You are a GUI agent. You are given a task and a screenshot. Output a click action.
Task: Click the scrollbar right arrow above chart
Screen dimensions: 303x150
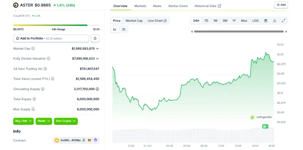pyautogui.click(x=286, y=31)
